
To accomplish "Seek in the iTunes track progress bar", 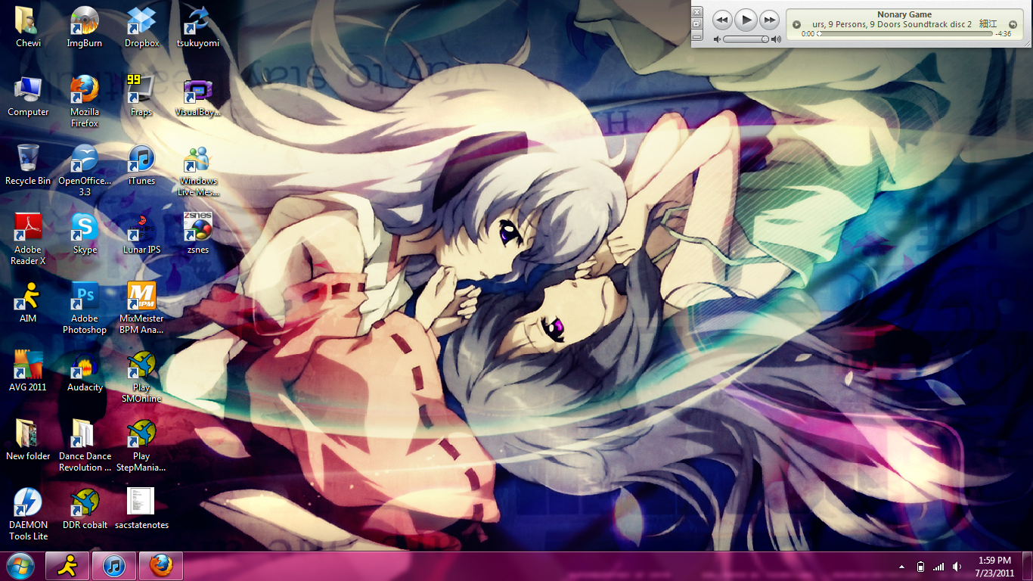I will coord(905,34).
